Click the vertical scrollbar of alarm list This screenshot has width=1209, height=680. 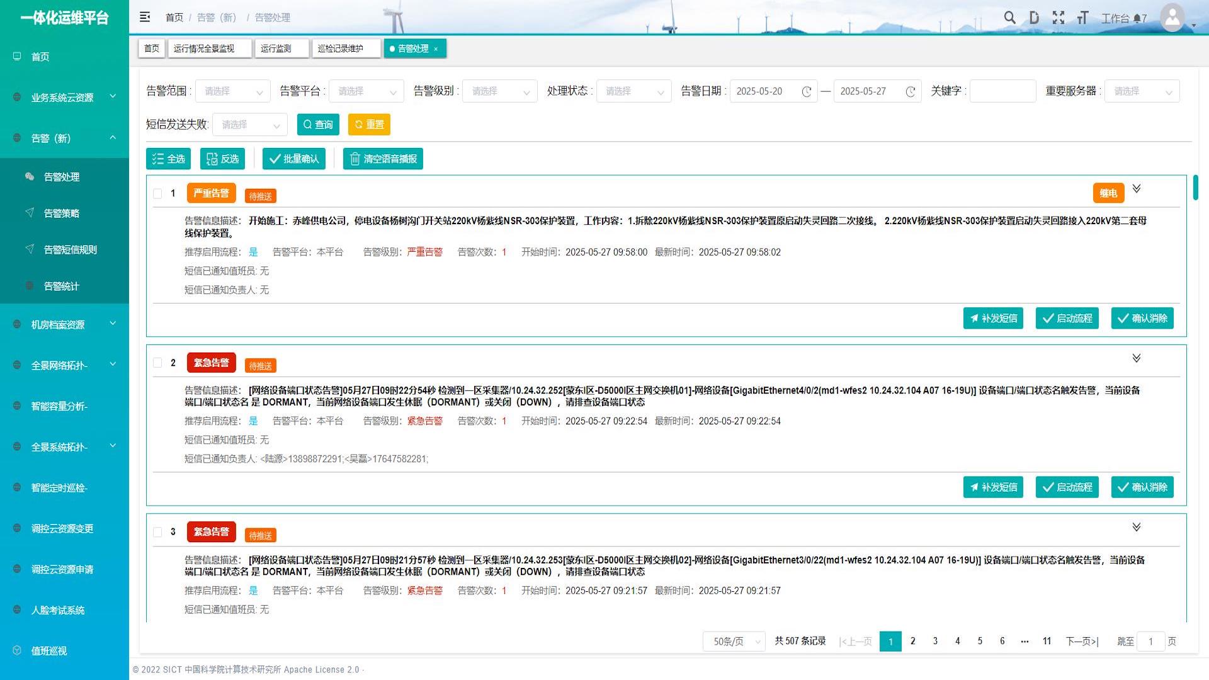[x=1195, y=188]
